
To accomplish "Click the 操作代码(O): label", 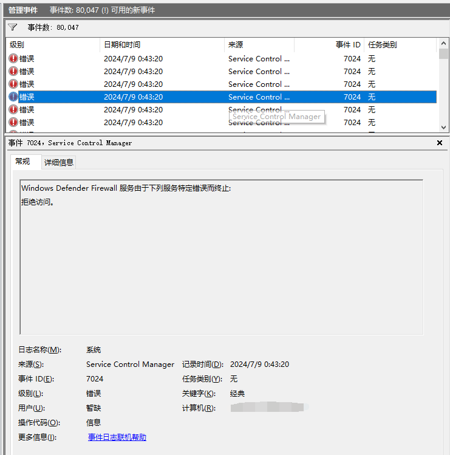I will click(x=39, y=423).
